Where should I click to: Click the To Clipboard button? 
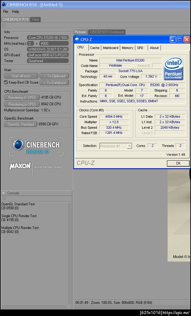(54, 76)
